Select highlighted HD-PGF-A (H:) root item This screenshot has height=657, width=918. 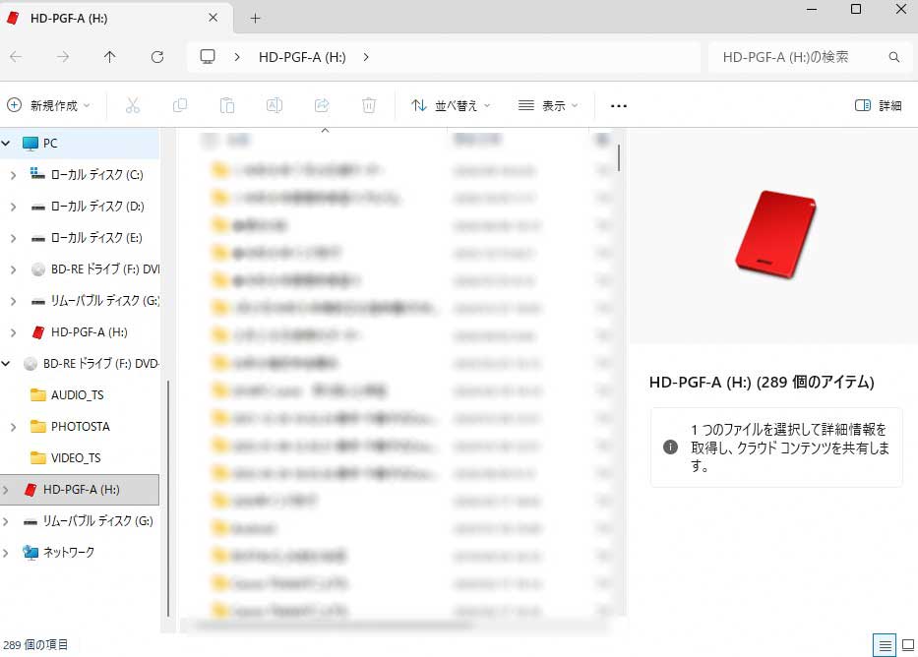coord(81,490)
